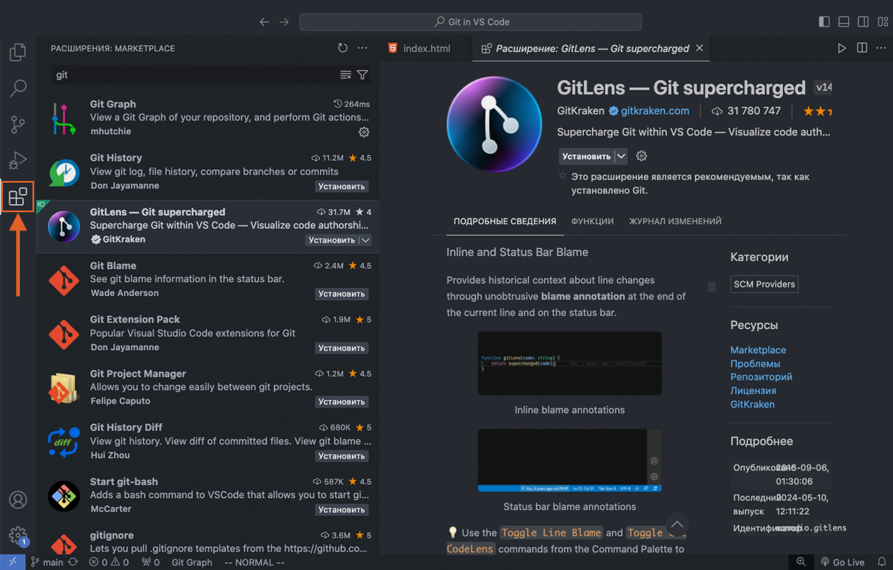
Task: Synchronize changes icon in status bar
Action: [x=73, y=562]
